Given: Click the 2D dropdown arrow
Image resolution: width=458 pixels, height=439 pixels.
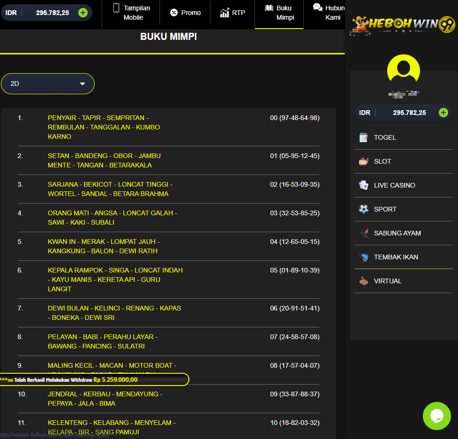Looking at the screenshot, I should point(83,84).
